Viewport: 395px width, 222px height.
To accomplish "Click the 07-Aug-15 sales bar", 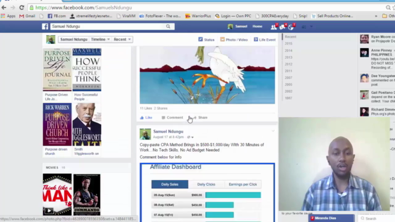I will click(x=220, y=215).
